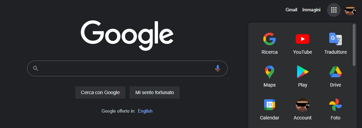Click the Cerca con Google button
This screenshot has height=128, width=362.
click(100, 92)
